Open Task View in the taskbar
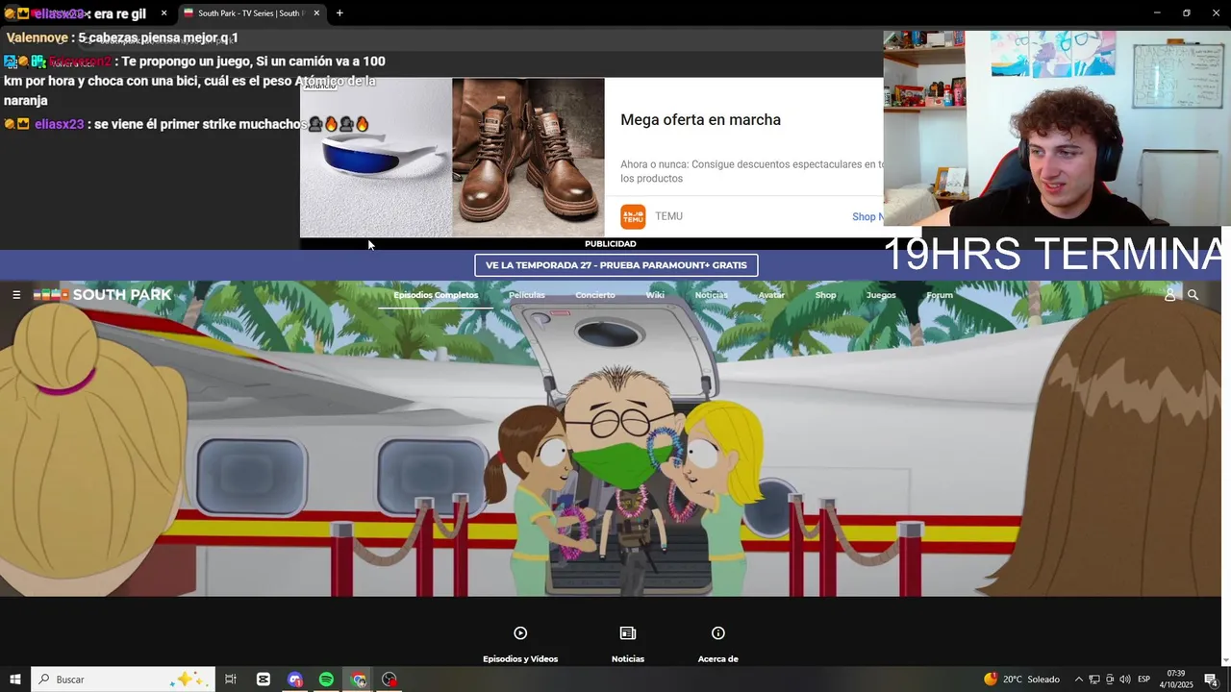The image size is (1231, 692). (x=231, y=680)
